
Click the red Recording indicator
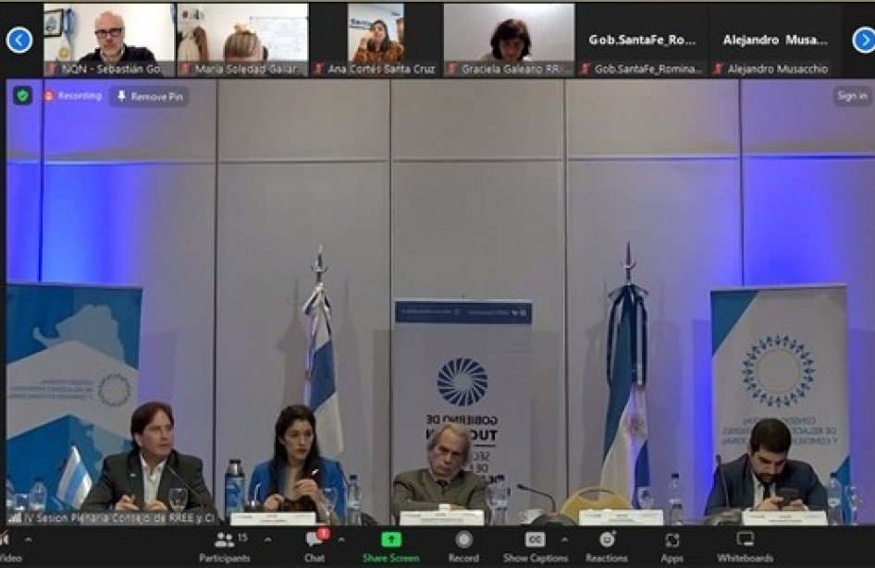tap(73, 96)
